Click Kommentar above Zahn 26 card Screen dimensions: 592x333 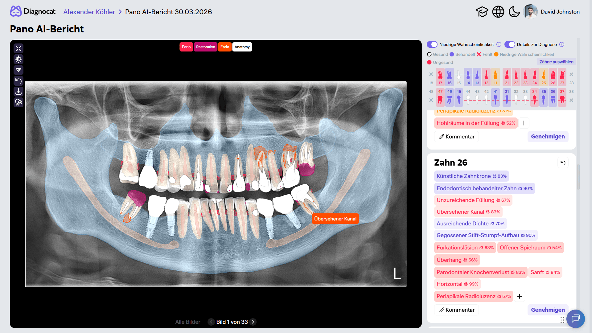pyautogui.click(x=457, y=137)
